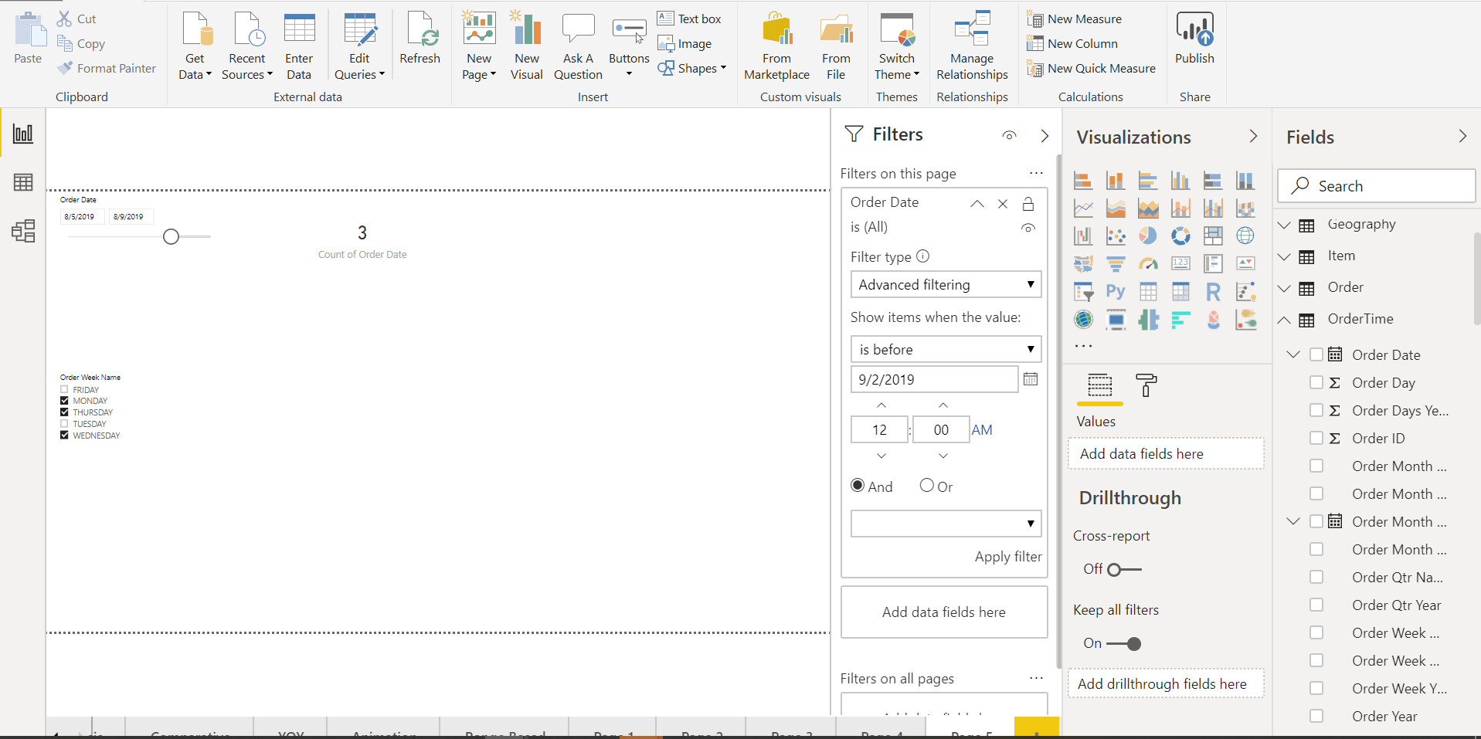Select the Or radio button
Screen dimensions: 1481x739
coord(927,486)
